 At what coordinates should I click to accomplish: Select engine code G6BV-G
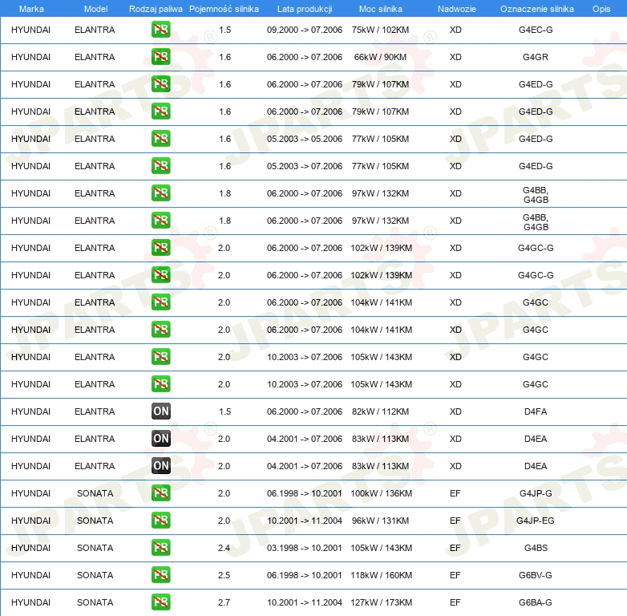[x=536, y=575]
